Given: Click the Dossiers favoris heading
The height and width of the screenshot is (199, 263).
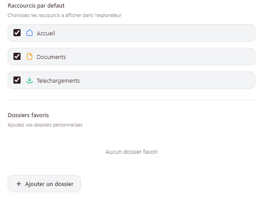Looking at the screenshot, I should (28, 115).
